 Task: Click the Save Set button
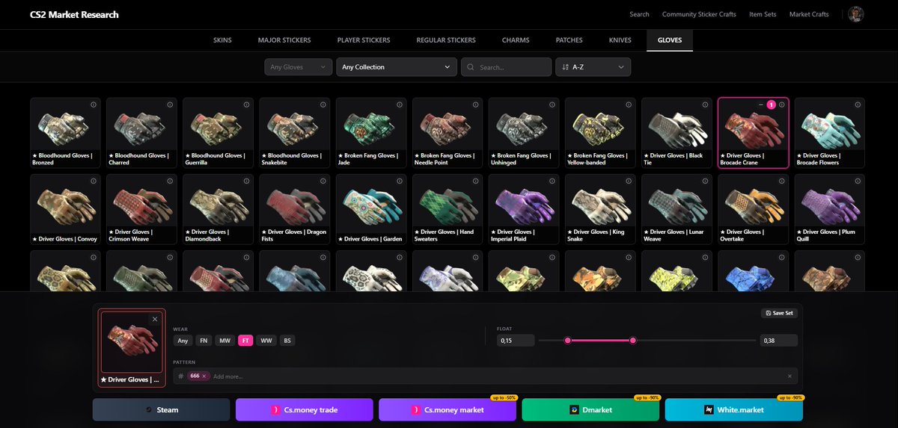tap(779, 313)
